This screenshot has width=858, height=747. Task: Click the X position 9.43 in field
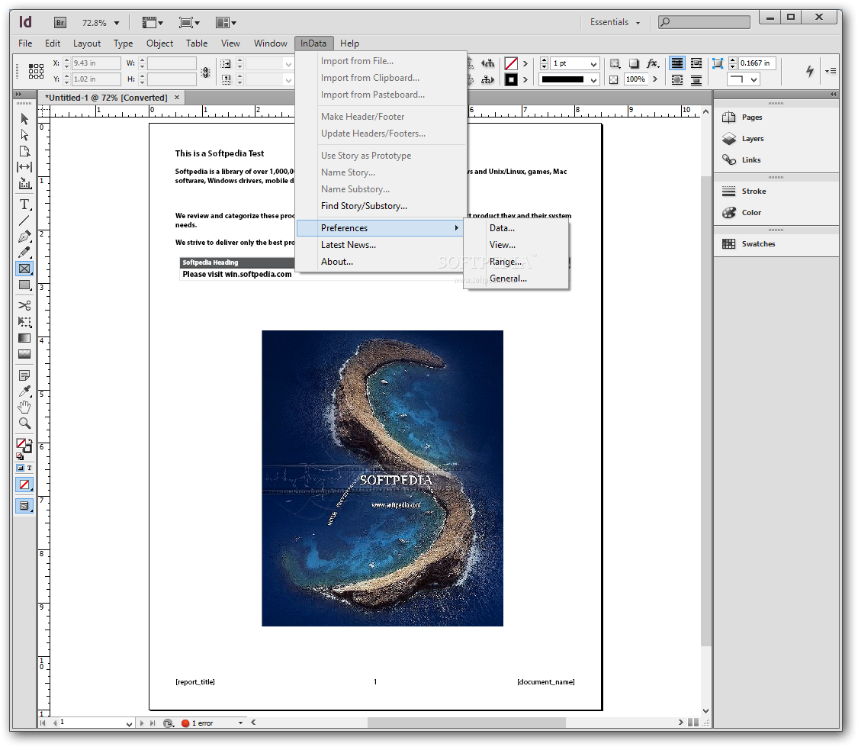[96, 63]
